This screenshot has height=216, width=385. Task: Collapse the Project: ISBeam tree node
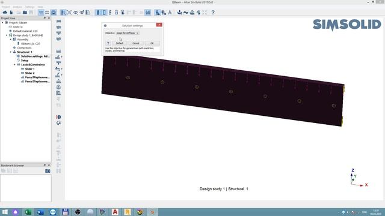(2, 23)
